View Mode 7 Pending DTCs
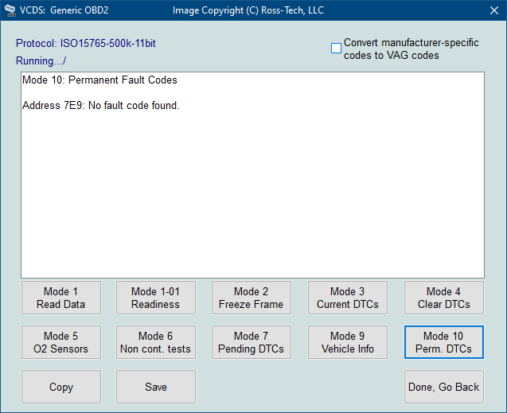 251,342
